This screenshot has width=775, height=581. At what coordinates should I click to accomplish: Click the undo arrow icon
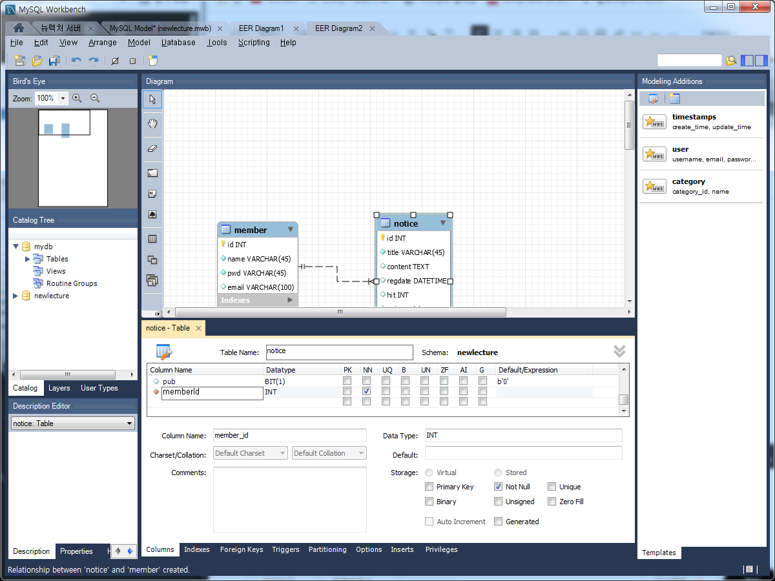76,61
